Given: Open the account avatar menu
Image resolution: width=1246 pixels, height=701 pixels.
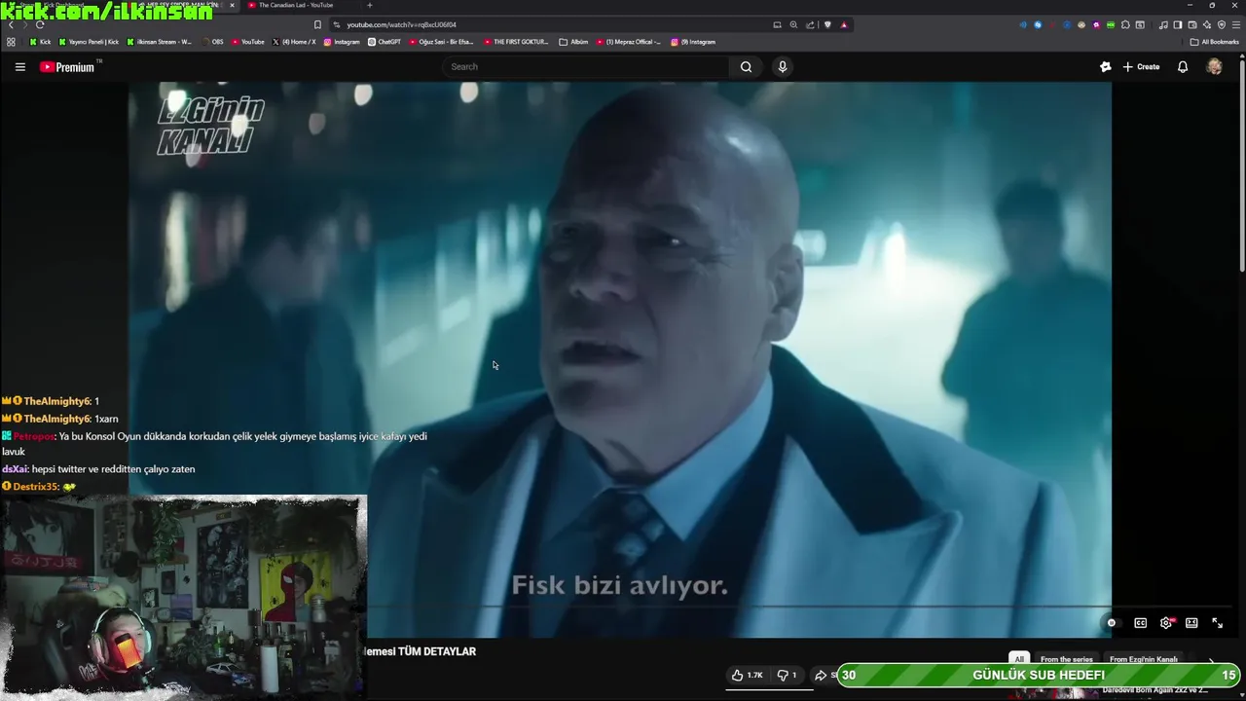Looking at the screenshot, I should click(1214, 66).
